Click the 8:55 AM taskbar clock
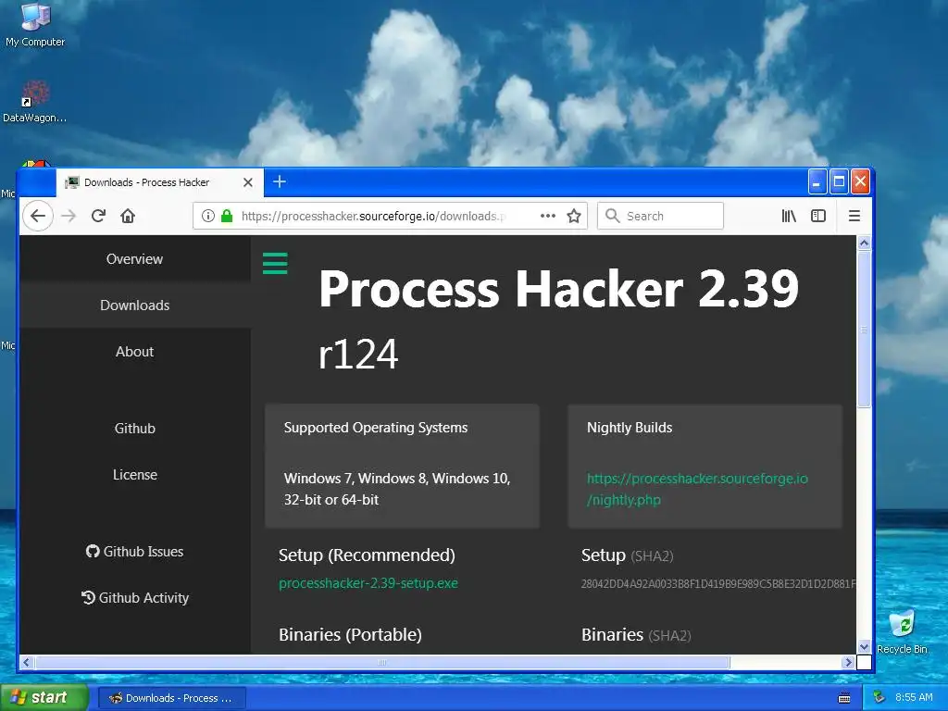 tap(914, 698)
